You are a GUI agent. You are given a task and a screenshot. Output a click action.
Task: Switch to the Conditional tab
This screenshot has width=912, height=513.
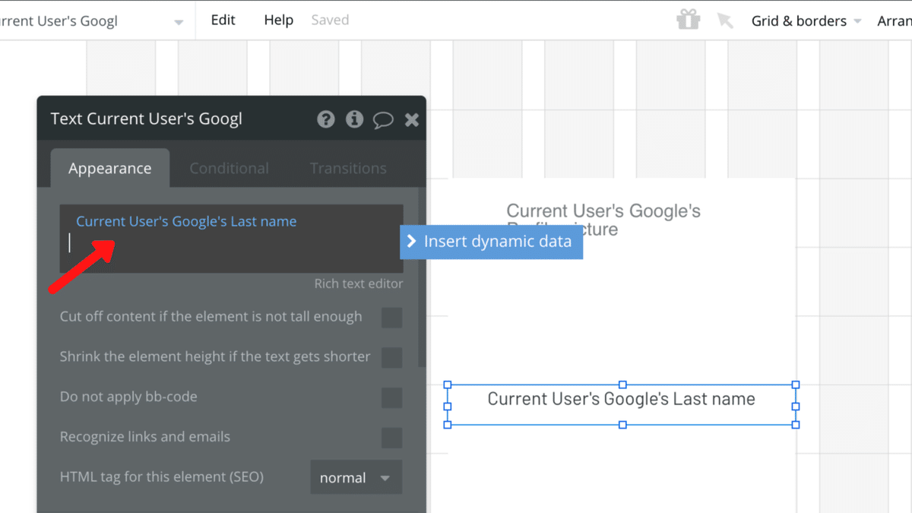[229, 169]
